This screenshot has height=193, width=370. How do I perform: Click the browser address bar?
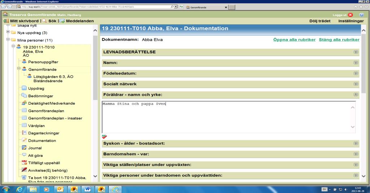tap(95, 7)
